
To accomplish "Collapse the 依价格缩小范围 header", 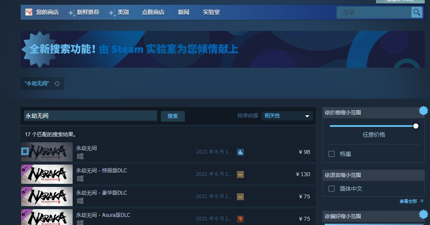I will tap(374, 113).
